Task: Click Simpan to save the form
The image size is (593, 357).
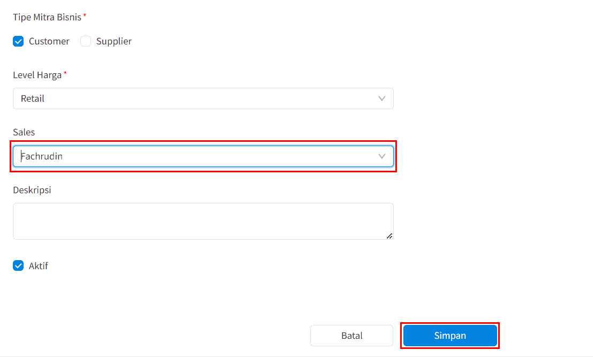Action: tap(450, 336)
